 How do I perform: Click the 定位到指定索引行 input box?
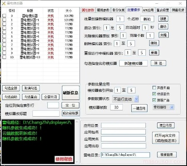[53, 105]
